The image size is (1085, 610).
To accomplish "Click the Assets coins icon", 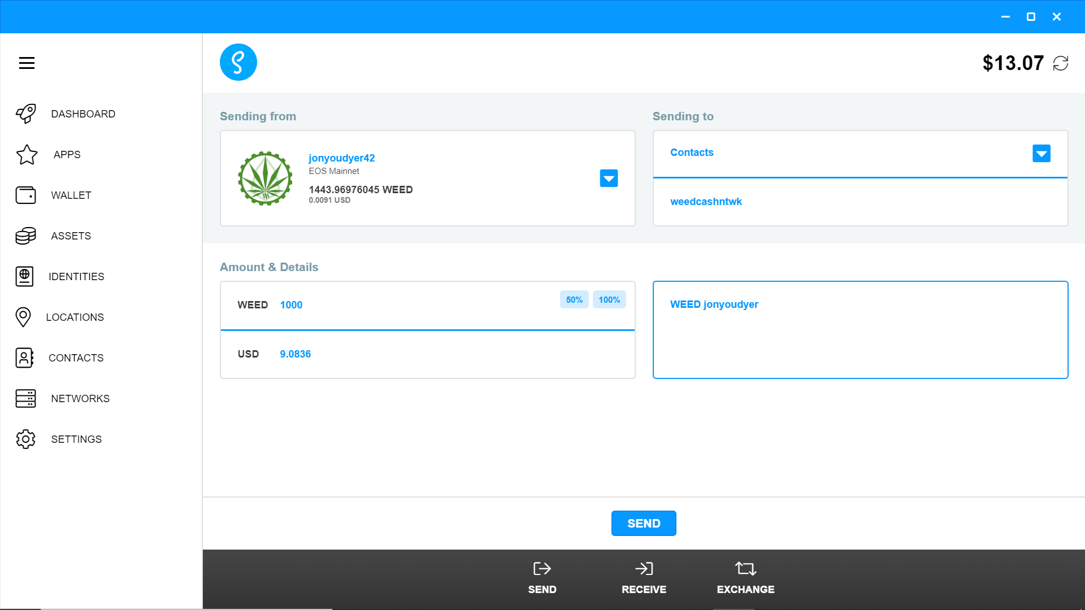I will pos(25,236).
